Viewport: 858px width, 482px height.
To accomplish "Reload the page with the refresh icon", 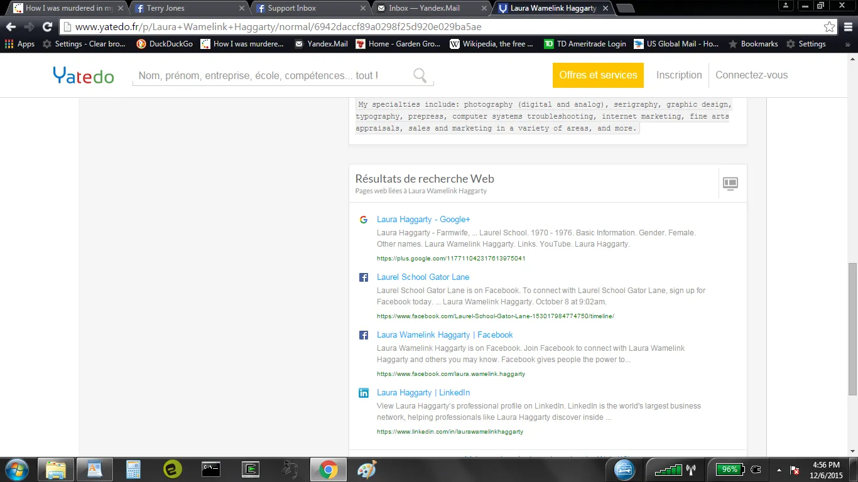I will [x=47, y=27].
